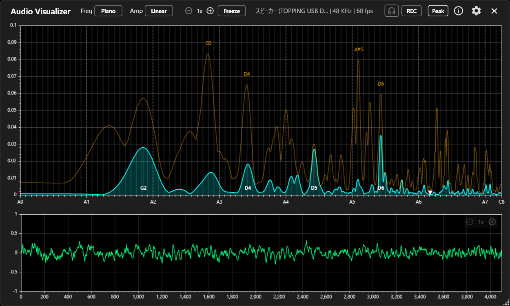Click the orange D6 peak label
Image resolution: width=510 pixels, height=306 pixels.
point(381,84)
